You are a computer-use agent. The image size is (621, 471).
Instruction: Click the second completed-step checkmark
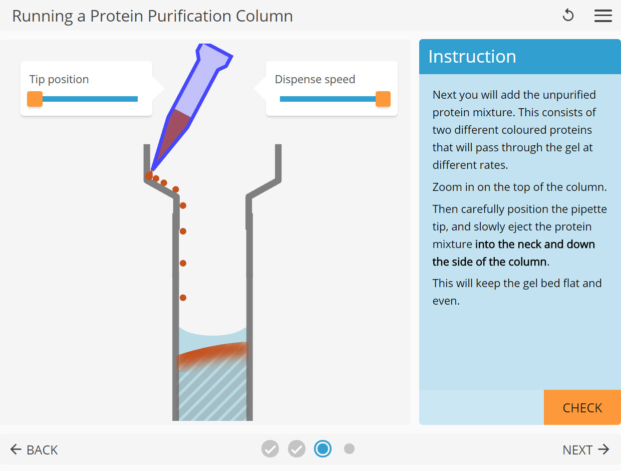point(296,449)
